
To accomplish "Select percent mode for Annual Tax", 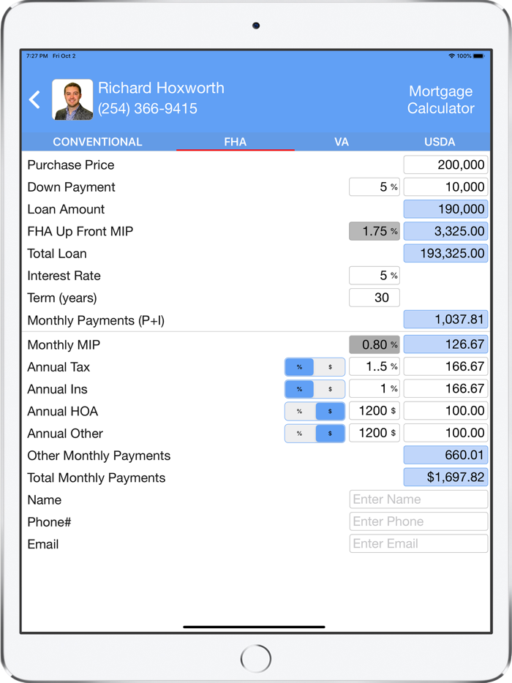I will coord(299,367).
